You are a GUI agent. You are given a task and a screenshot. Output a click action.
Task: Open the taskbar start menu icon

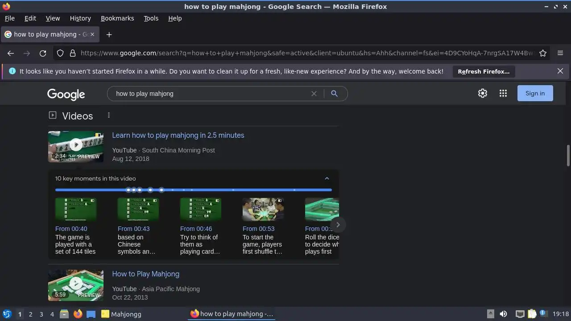[7, 314]
